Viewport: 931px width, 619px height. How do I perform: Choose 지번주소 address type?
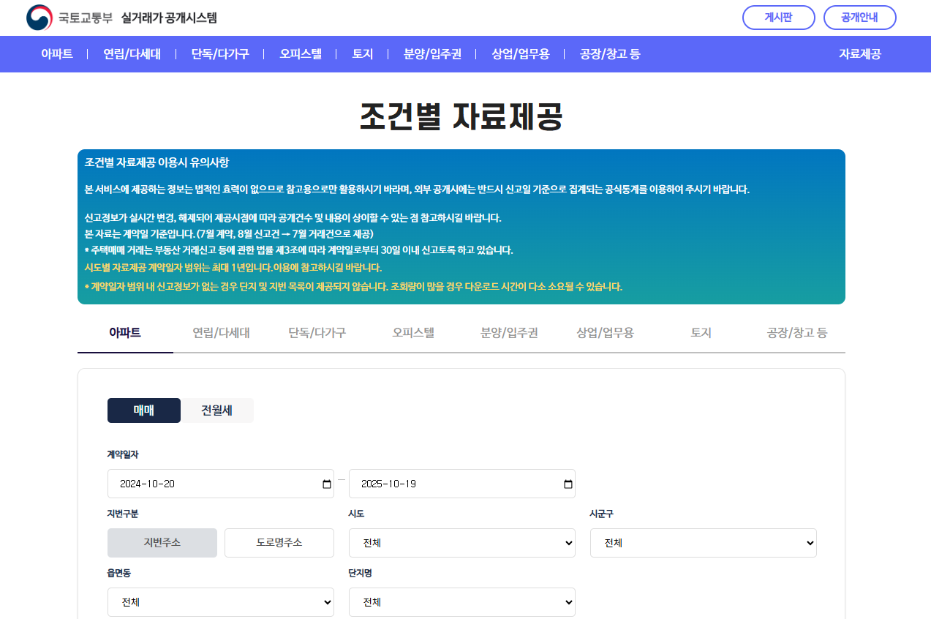pyautogui.click(x=162, y=543)
